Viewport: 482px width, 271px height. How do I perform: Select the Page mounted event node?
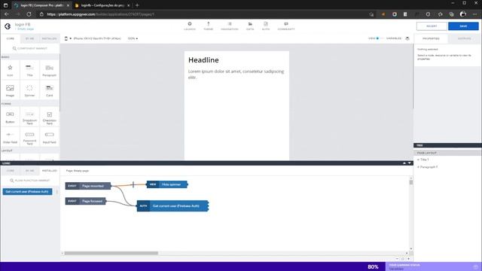[88, 186]
